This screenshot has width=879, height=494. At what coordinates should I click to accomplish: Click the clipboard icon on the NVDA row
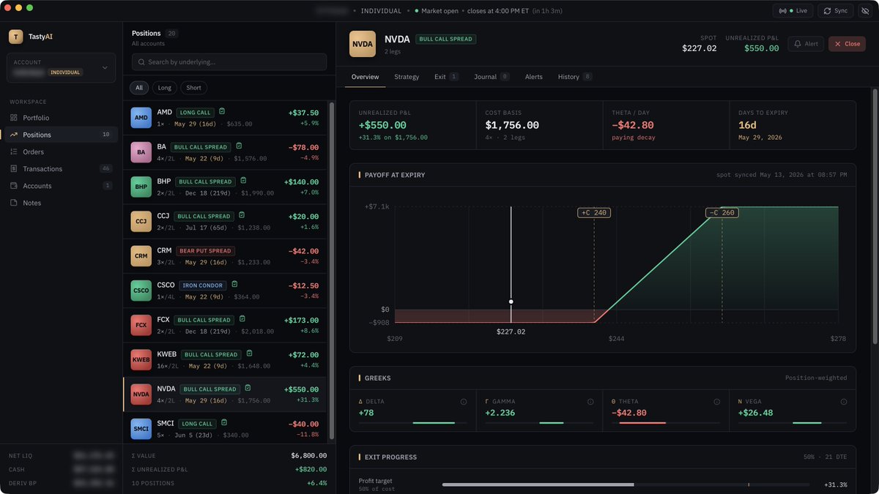(x=248, y=389)
